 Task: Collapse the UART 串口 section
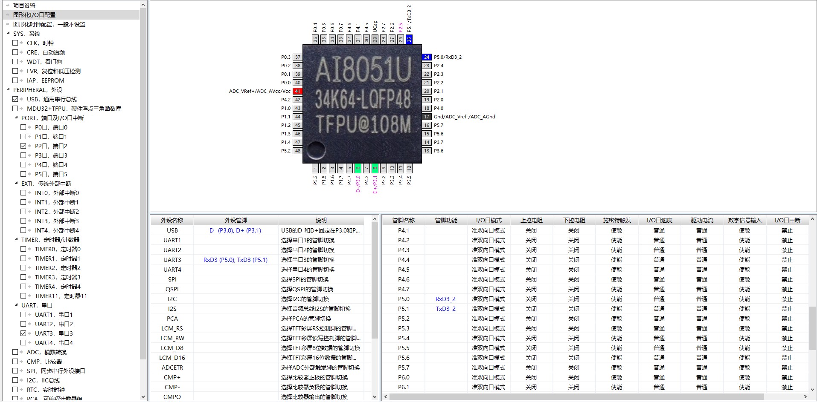pyautogui.click(x=16, y=305)
